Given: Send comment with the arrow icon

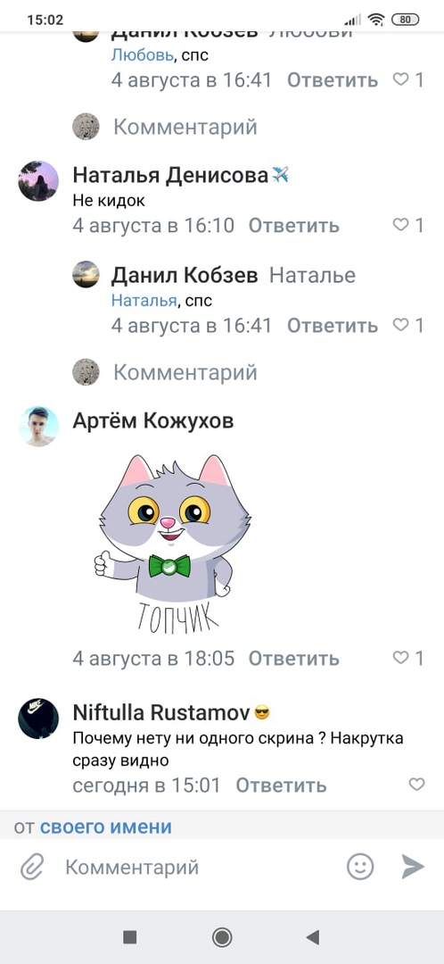Looking at the screenshot, I should [x=413, y=867].
